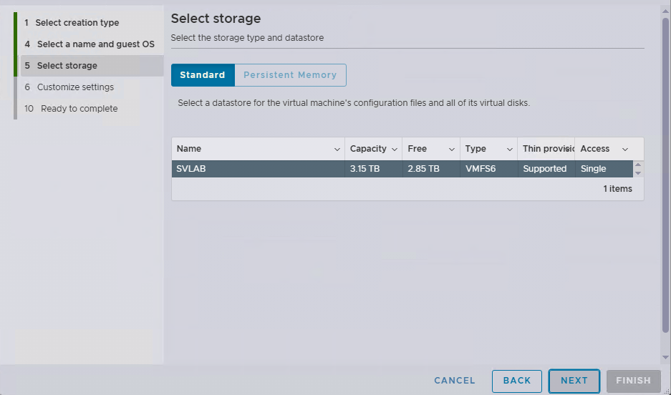Image resolution: width=671 pixels, height=395 pixels.
Task: Click the dialog vertical scrollbar
Action: coord(665,179)
